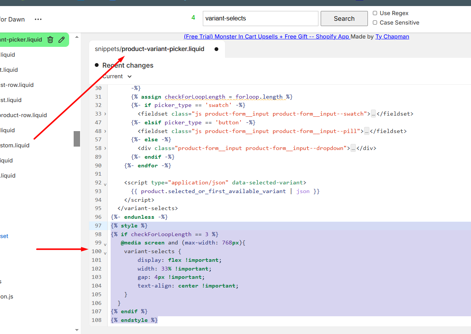Click the '{%- endunless -%}' code line
The width and height of the screenshot is (471, 334).
(139, 217)
